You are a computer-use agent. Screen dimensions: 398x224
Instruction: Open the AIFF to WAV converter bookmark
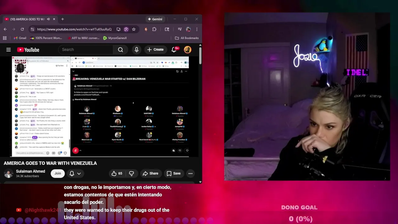coord(83,38)
